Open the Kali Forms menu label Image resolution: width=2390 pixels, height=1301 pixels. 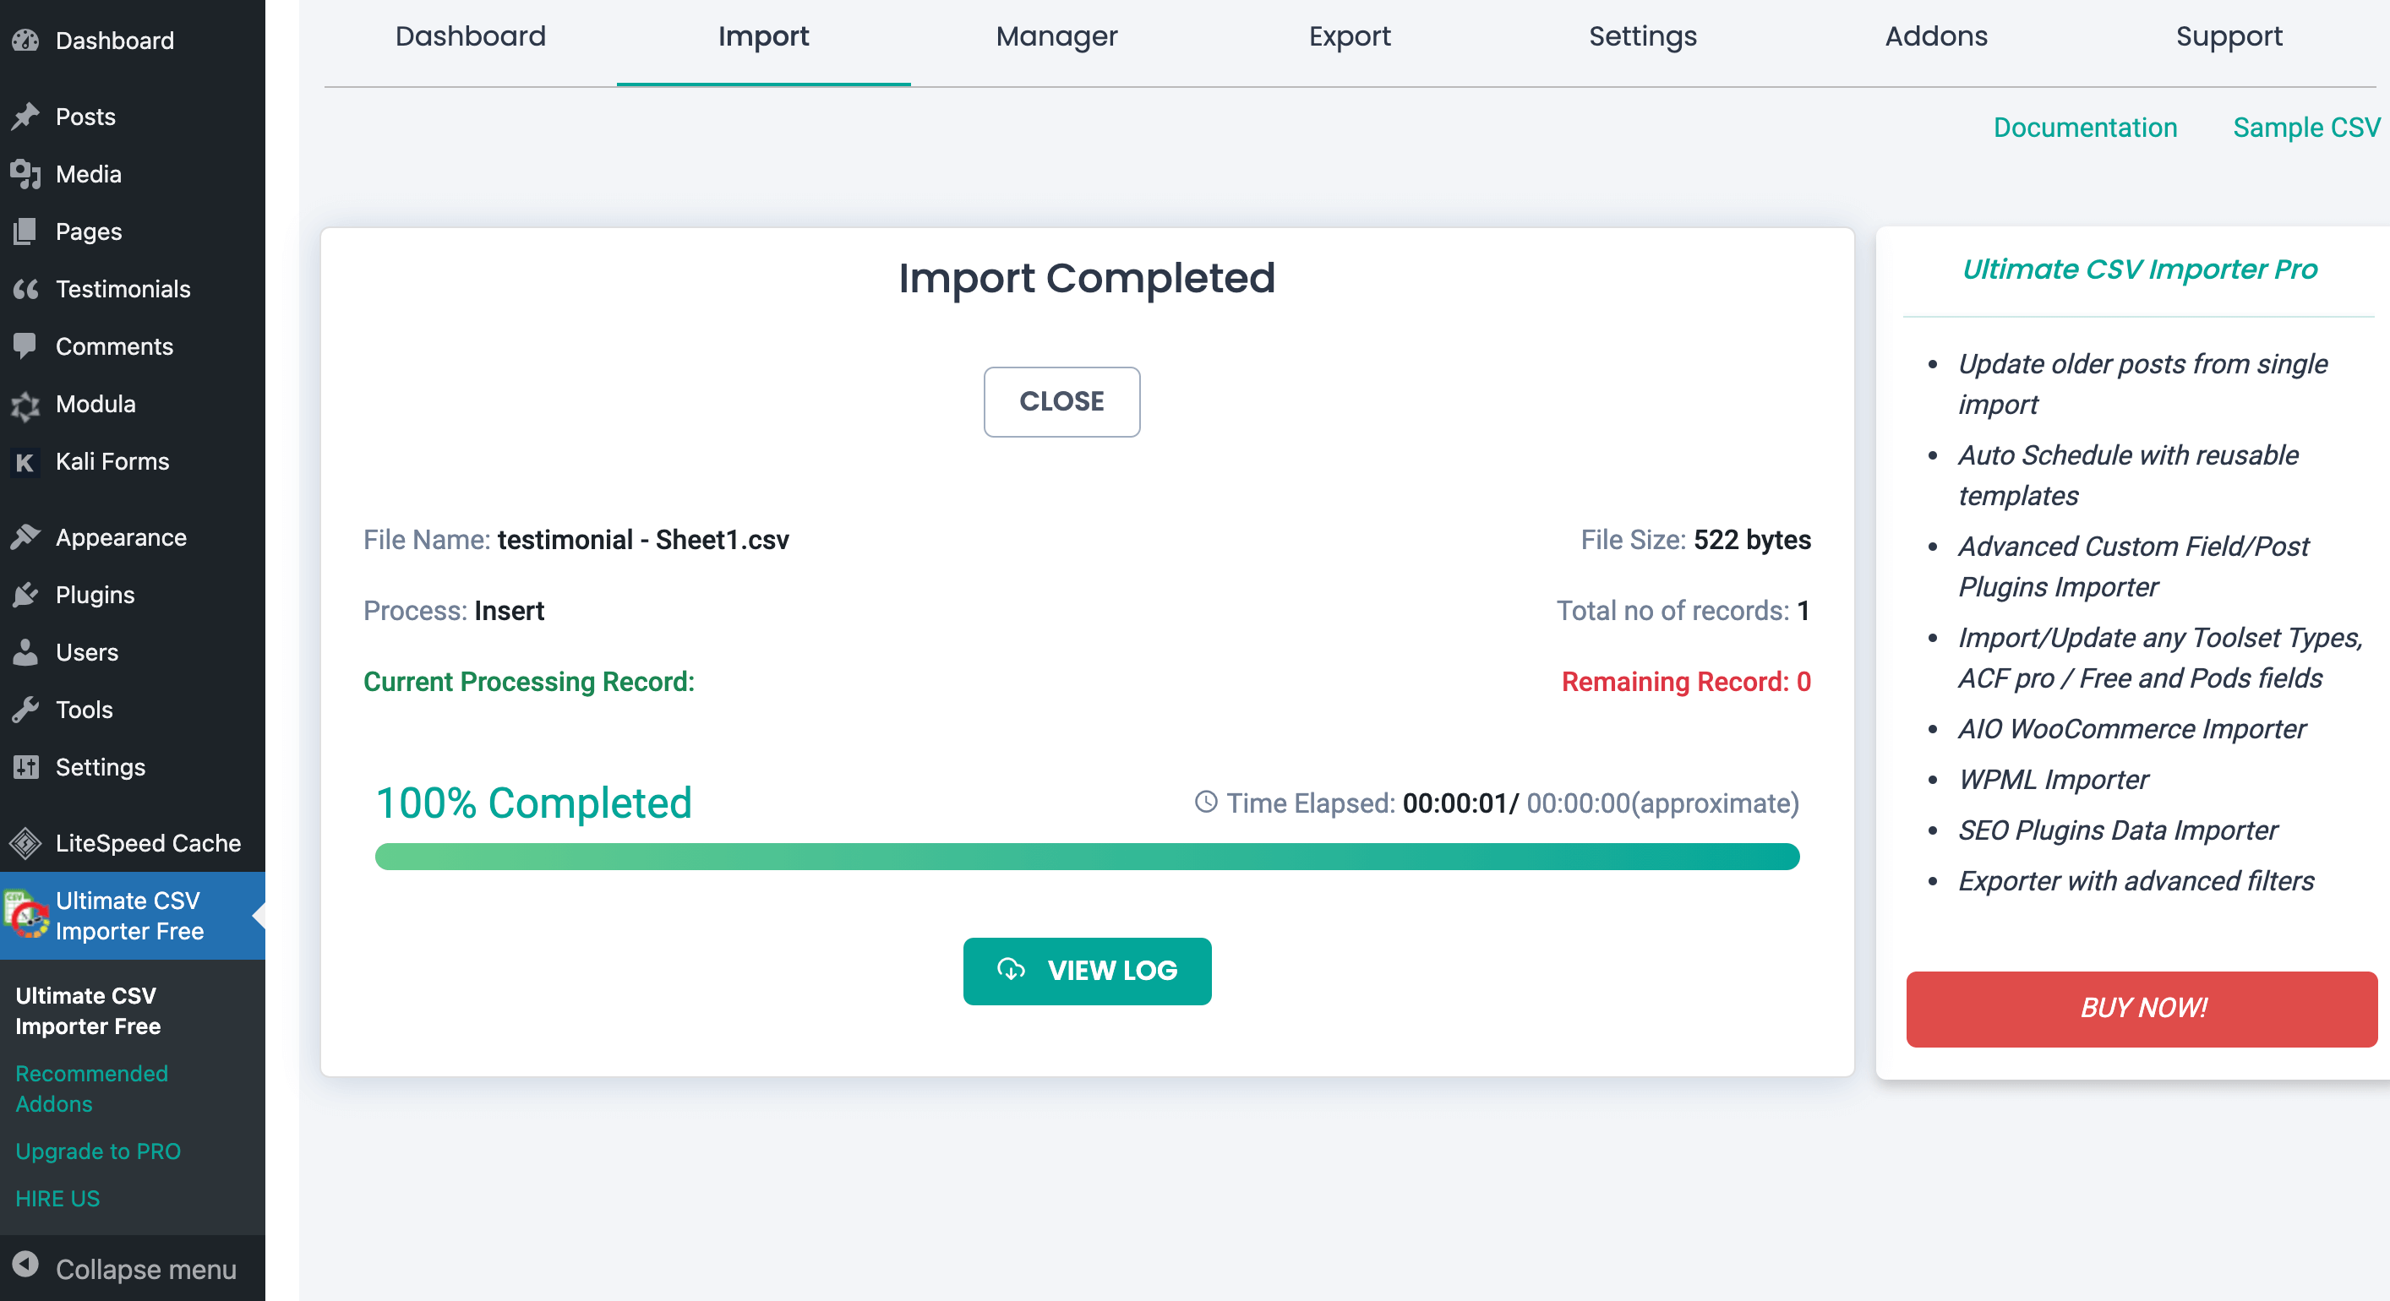click(112, 462)
